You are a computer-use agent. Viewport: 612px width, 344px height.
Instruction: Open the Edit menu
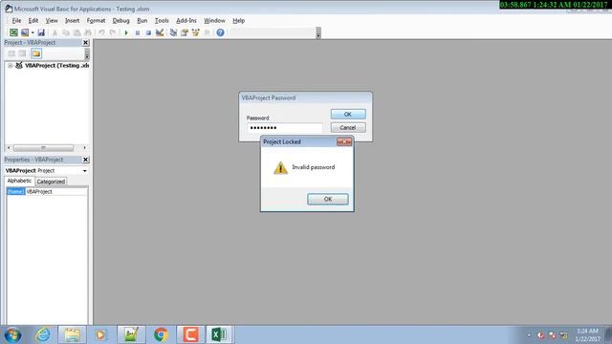(33, 21)
